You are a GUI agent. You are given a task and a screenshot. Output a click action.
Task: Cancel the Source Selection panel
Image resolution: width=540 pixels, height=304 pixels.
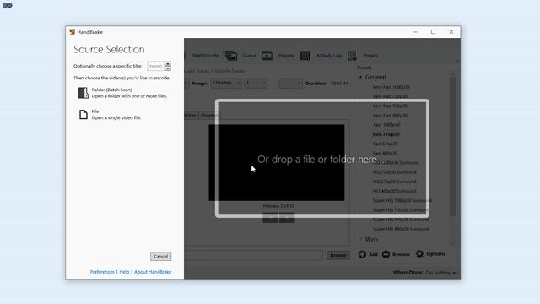[x=161, y=257]
